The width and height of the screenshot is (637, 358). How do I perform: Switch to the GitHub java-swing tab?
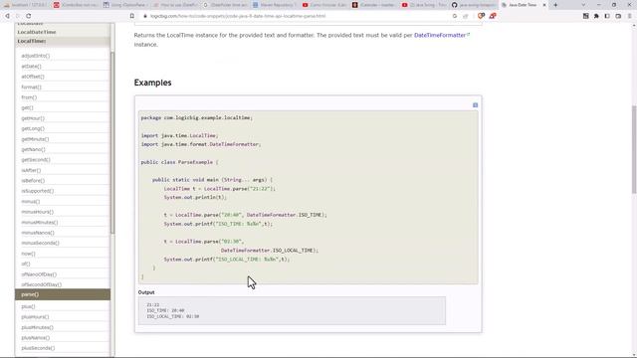pos(474,5)
